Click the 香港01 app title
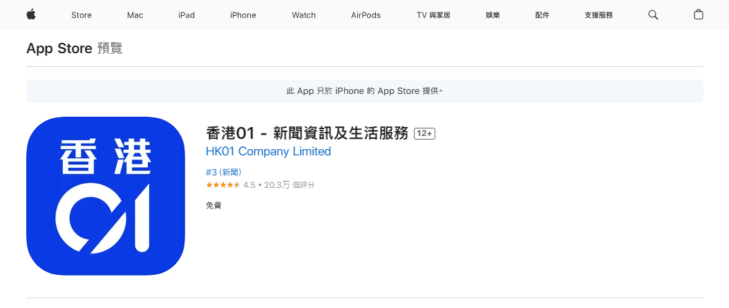 (307, 134)
